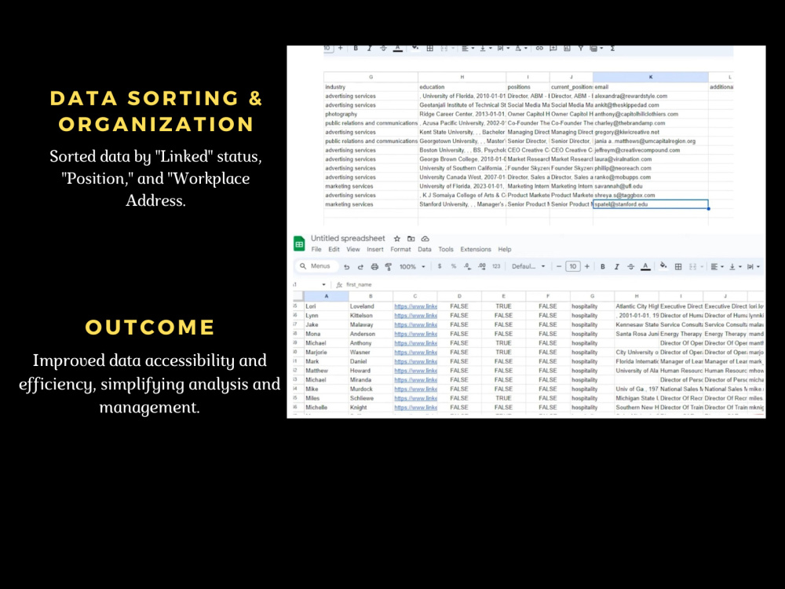Viewport: 785px width, 589px height.
Task: Open text color picker in lower toolbar
Action: [646, 267]
